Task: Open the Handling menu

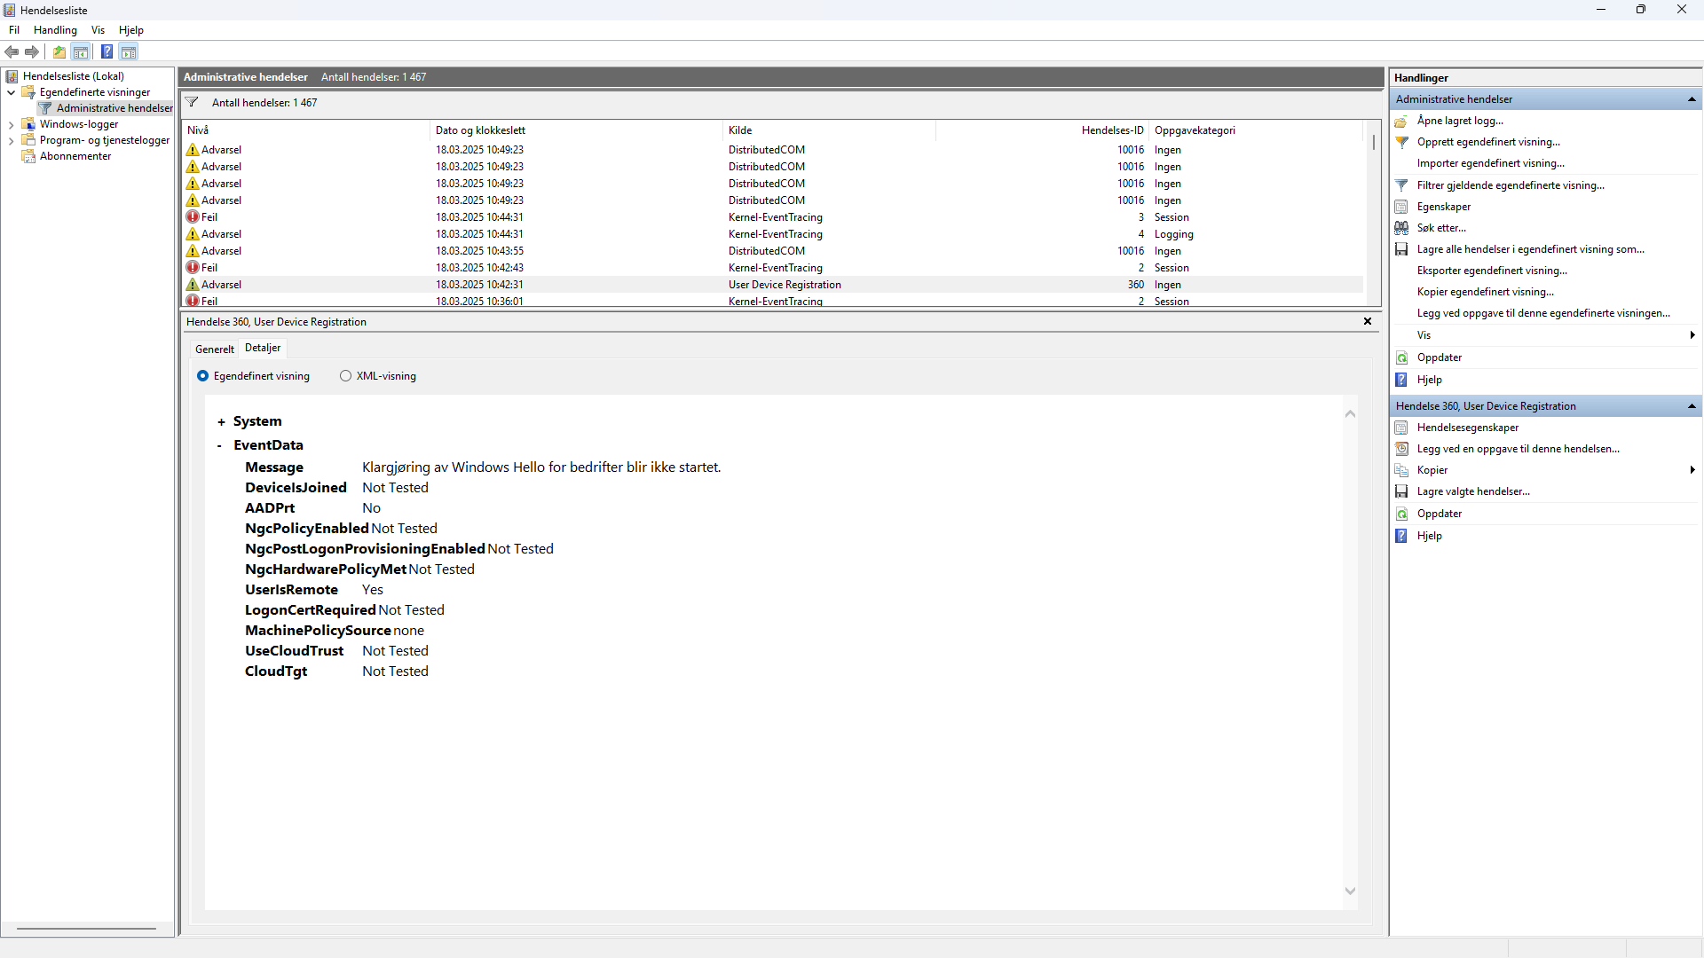Action: 55,30
